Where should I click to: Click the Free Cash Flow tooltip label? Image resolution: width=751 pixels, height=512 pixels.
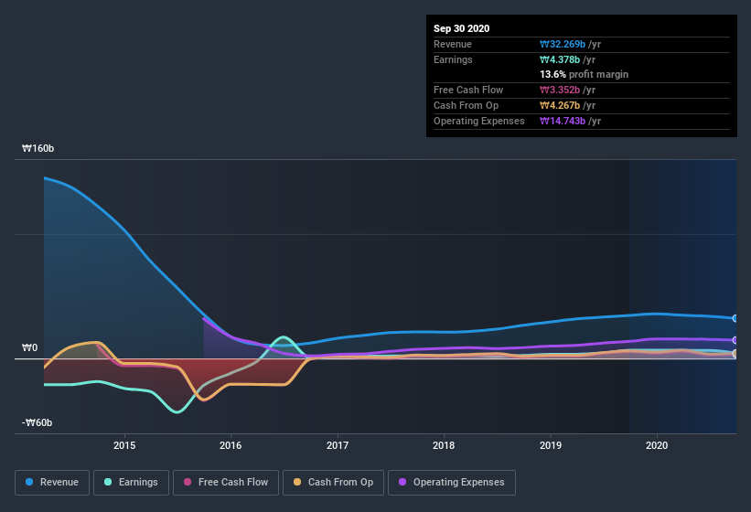click(468, 90)
